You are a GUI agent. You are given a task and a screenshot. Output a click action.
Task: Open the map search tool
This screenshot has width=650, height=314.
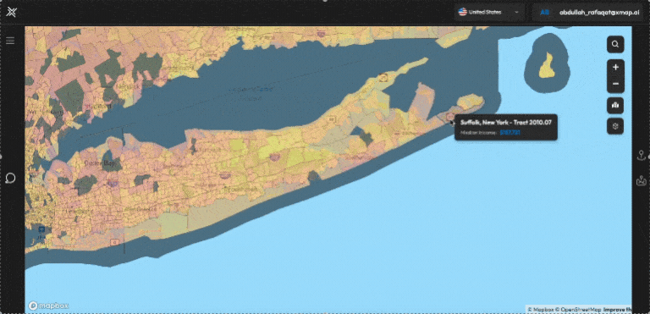tap(615, 44)
